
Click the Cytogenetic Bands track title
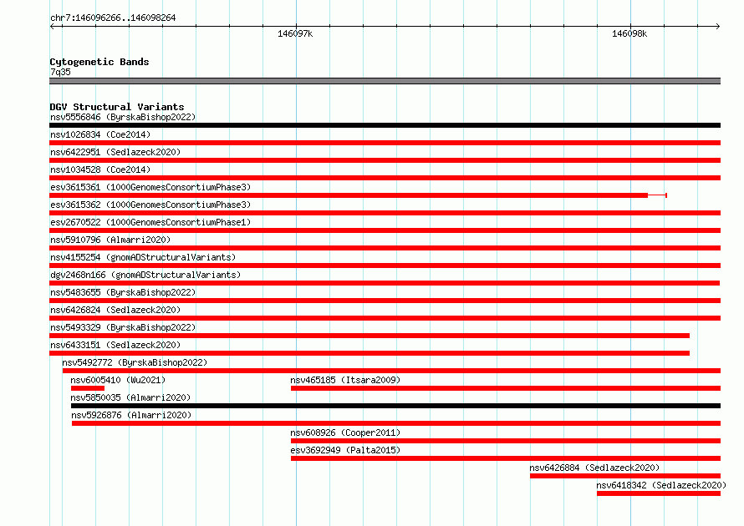pos(99,62)
